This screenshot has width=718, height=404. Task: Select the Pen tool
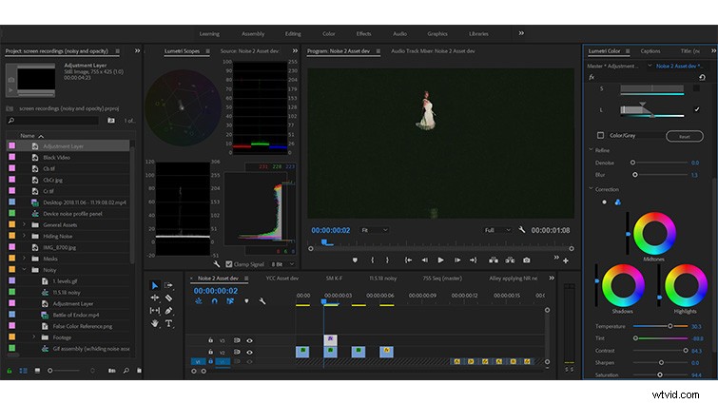(168, 311)
